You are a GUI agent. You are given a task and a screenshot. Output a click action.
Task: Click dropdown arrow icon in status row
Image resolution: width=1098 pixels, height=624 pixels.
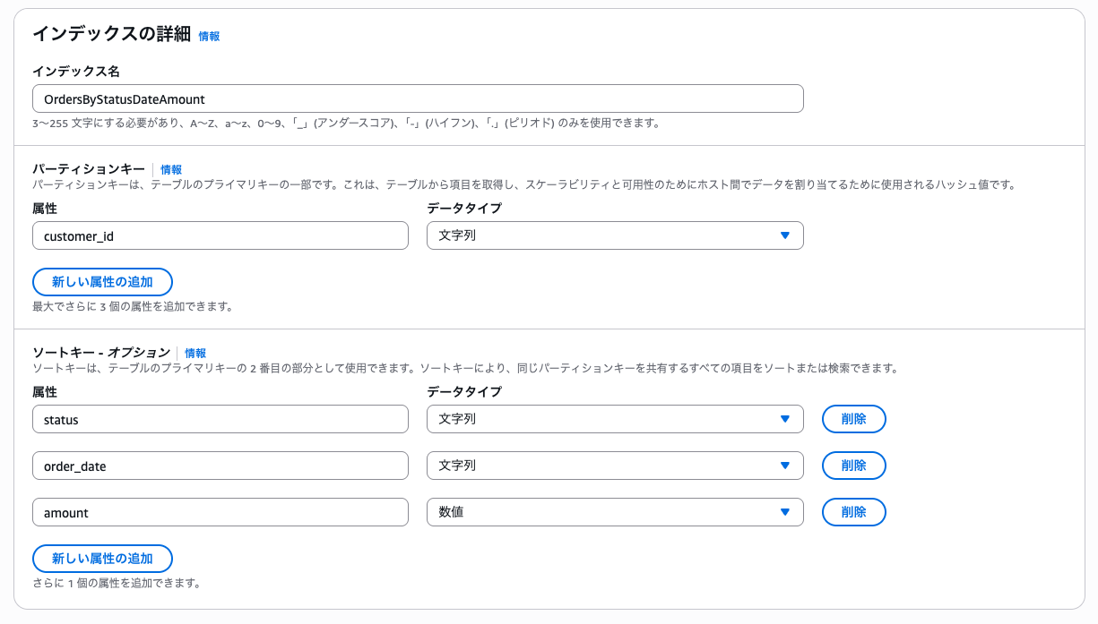point(784,419)
